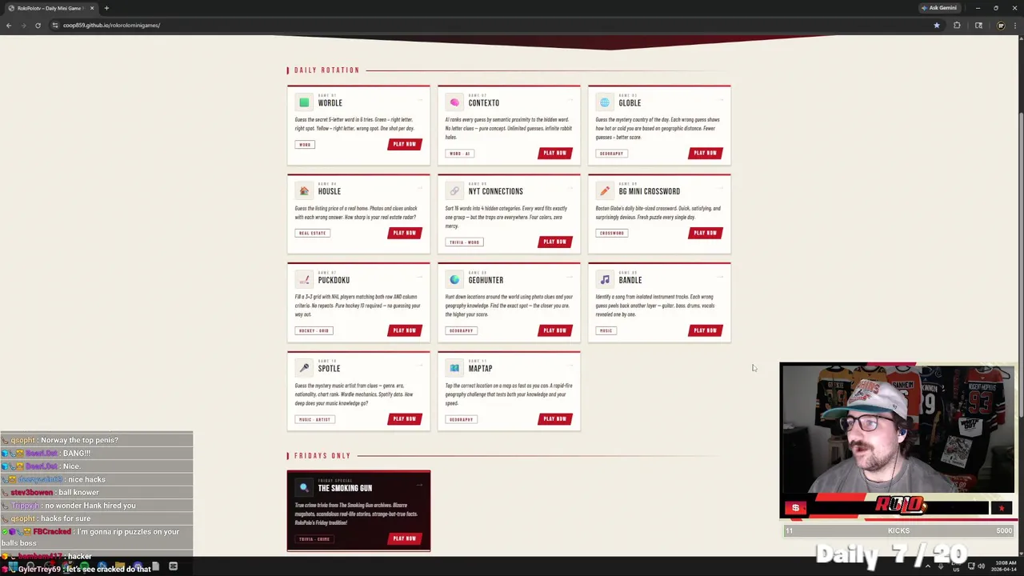Play Globle with Play Now
Viewport: 1024px width, 576px height.
click(705, 153)
